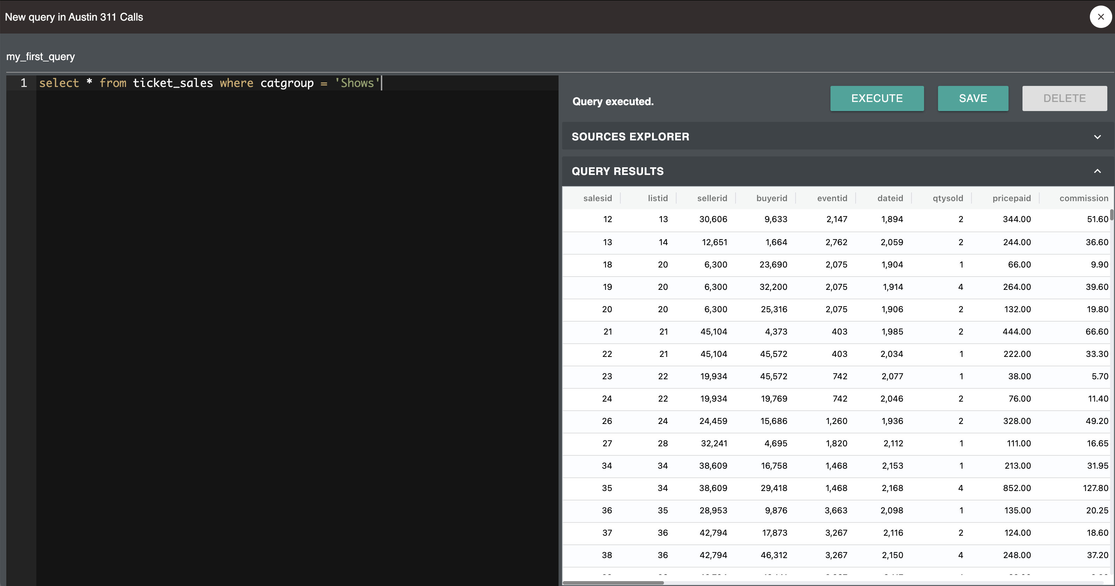Click the Query executed status text
This screenshot has height=586, width=1115.
[x=612, y=101]
